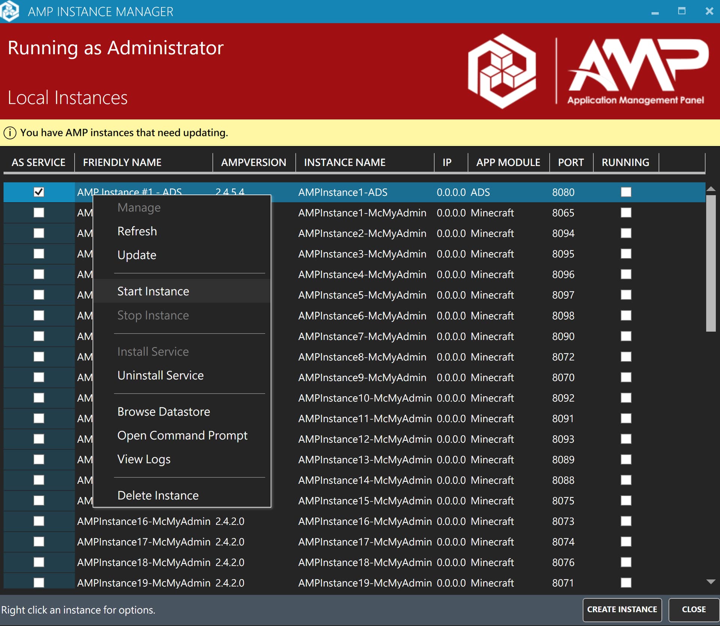Click the Install Service menu entry

[182, 352]
